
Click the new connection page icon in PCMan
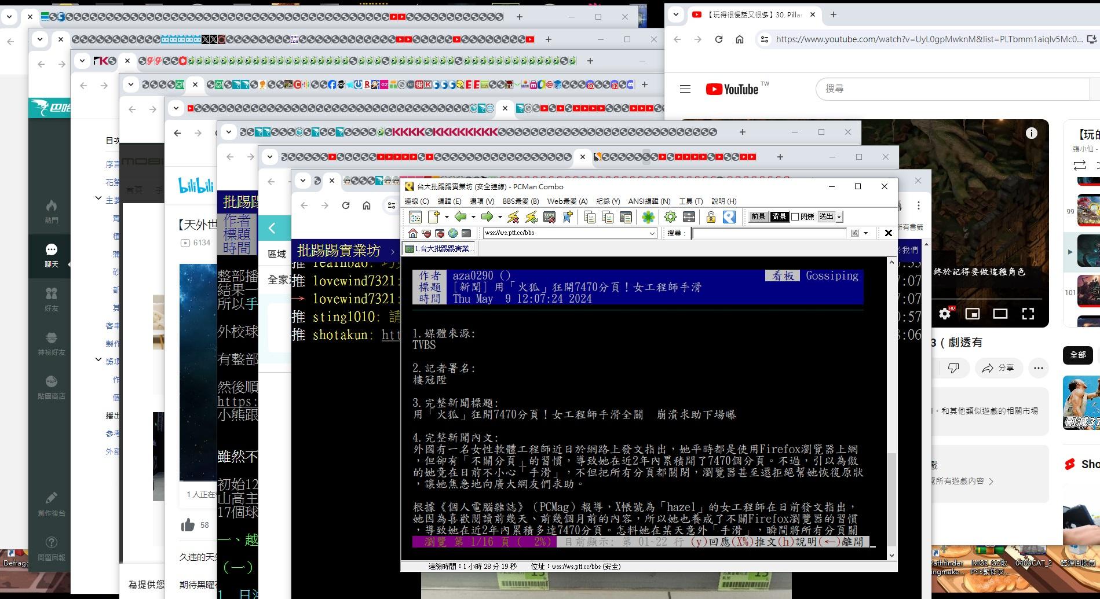(434, 217)
